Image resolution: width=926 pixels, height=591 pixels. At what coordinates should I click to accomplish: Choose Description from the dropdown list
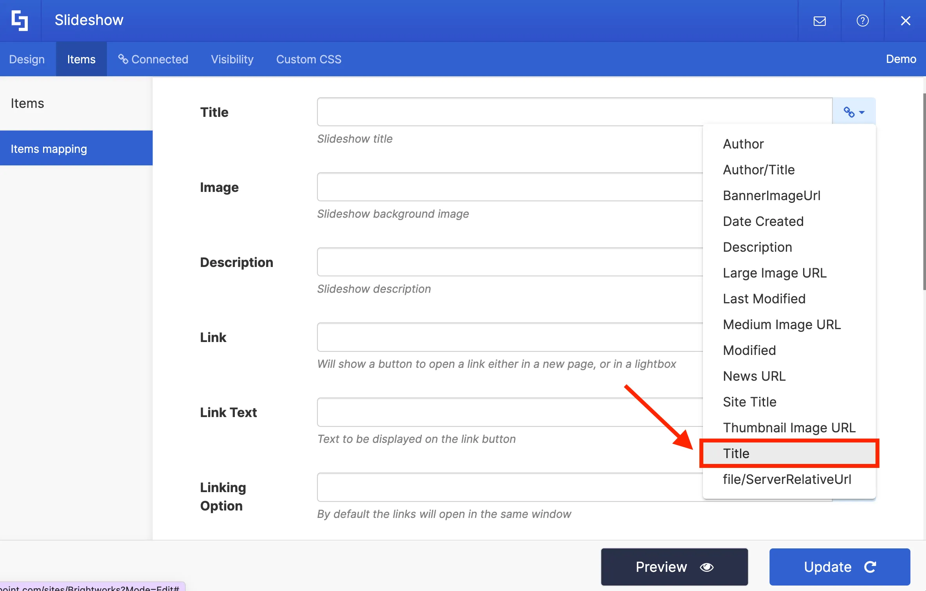pos(789,247)
